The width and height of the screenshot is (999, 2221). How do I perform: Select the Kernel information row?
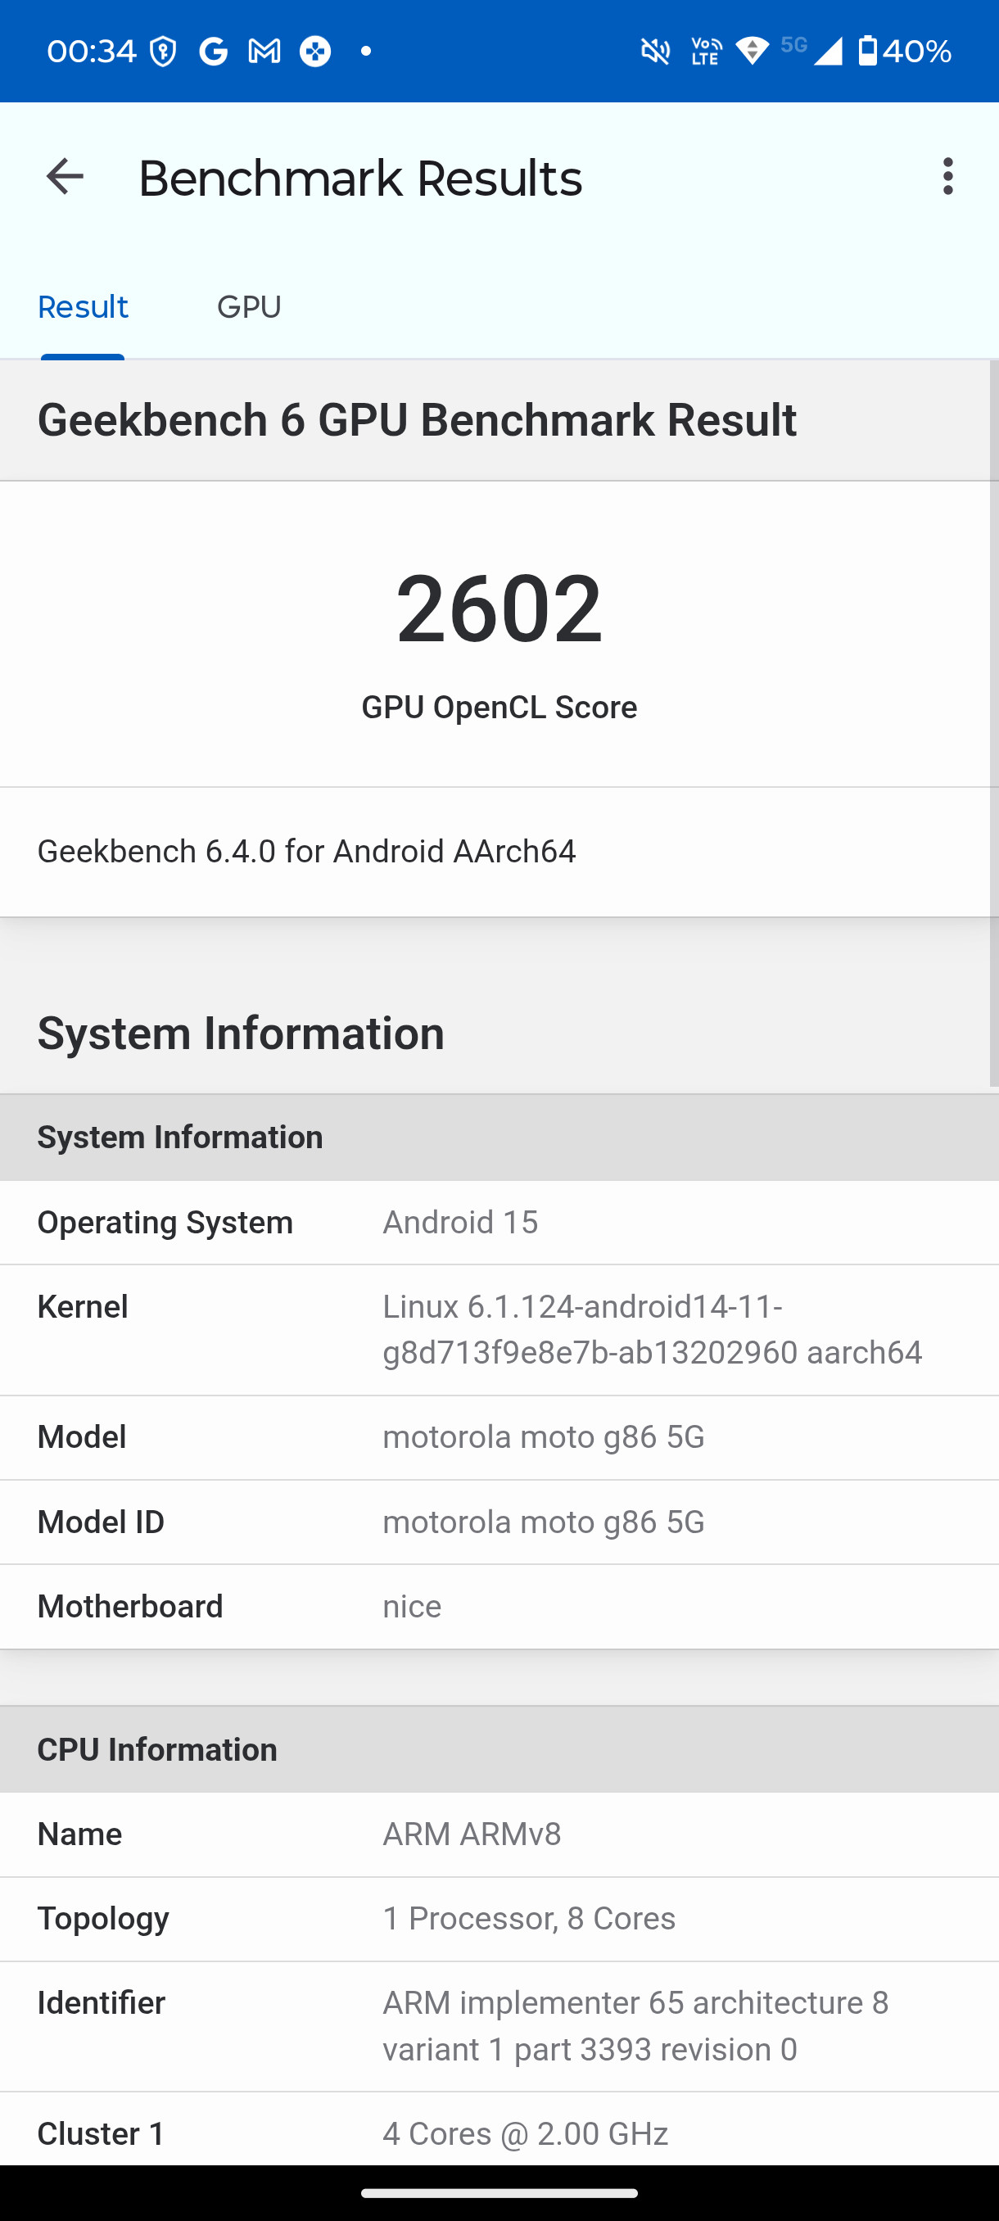click(x=499, y=1329)
